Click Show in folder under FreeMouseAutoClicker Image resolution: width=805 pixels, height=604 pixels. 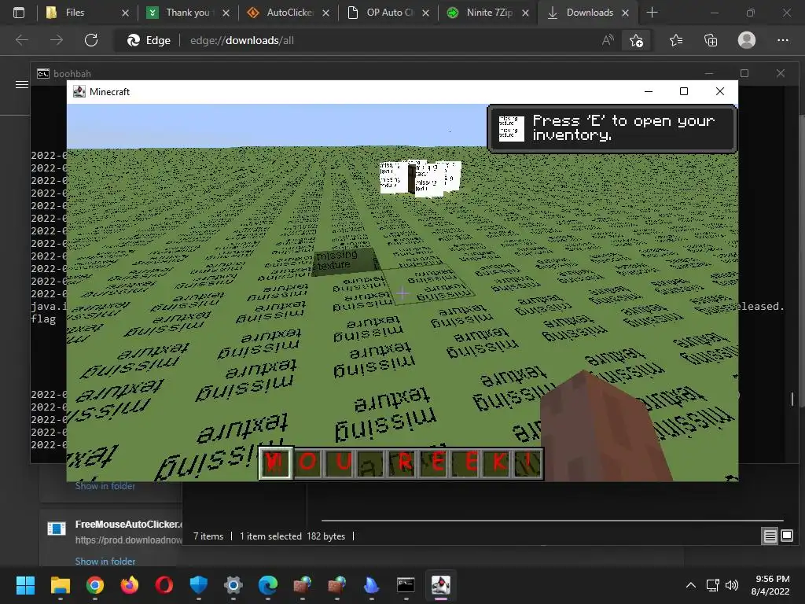point(105,562)
